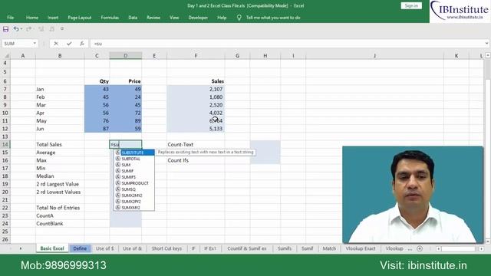Select SUMIF from the function list
This screenshot has width=491, height=276.
(x=134, y=171)
